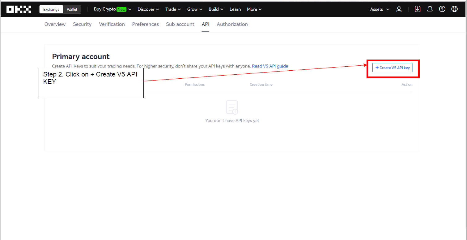This screenshot has width=467, height=240.
Task: Expand the Build menu
Action: click(216, 9)
